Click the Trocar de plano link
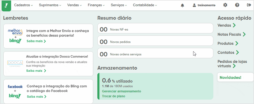The width and height of the screenshot is (254, 104). coord(113,96)
